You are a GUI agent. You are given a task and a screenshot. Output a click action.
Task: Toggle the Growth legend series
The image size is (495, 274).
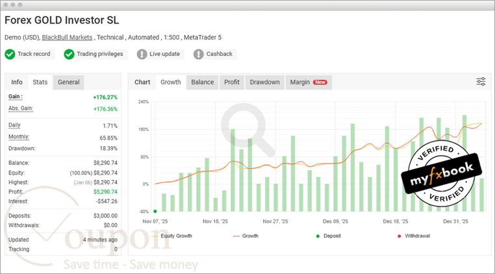246,236
